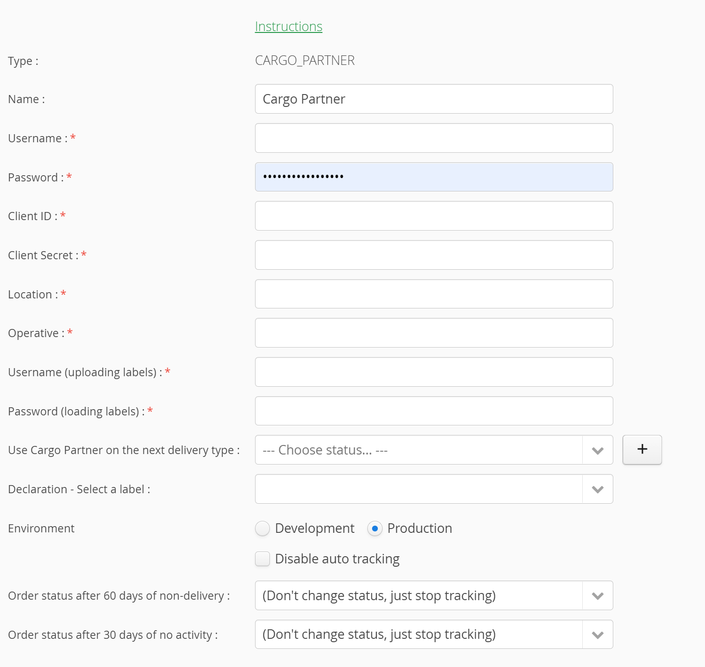The image size is (705, 667).
Task: Click the Name field containing Cargo Partner
Action: [x=434, y=99]
